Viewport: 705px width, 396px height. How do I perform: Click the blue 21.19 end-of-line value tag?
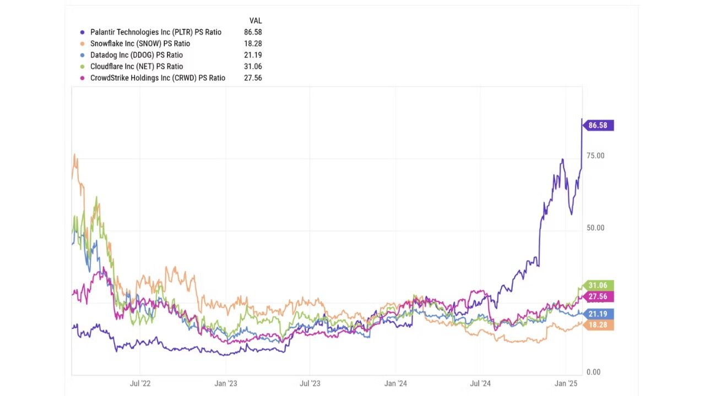598,315
